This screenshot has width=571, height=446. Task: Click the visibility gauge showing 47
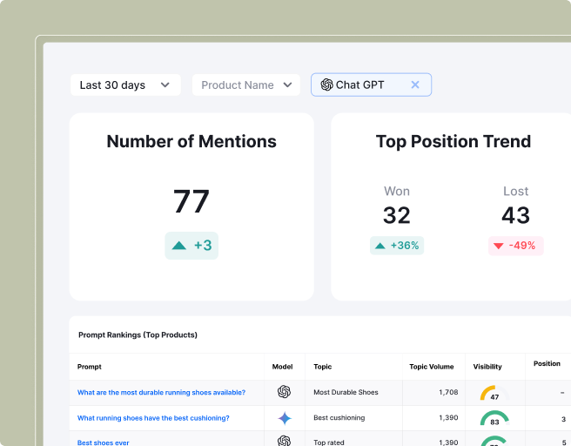point(494,394)
